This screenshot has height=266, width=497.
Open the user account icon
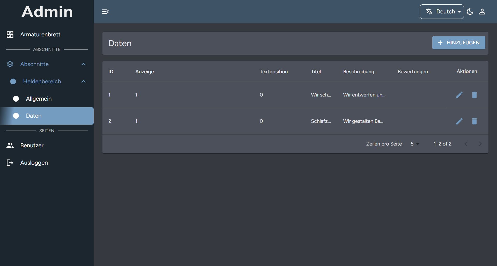click(482, 11)
